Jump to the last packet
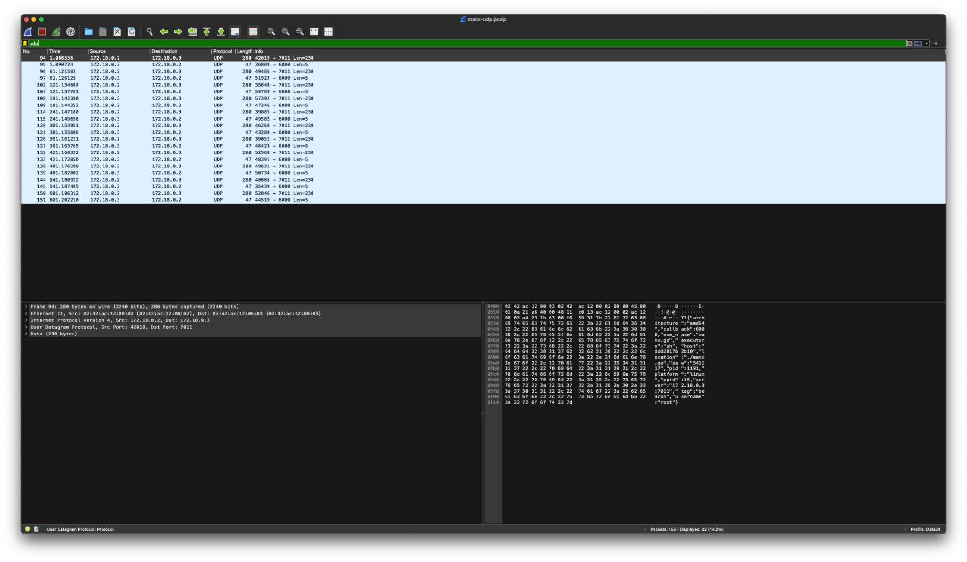967x562 pixels. point(221,31)
